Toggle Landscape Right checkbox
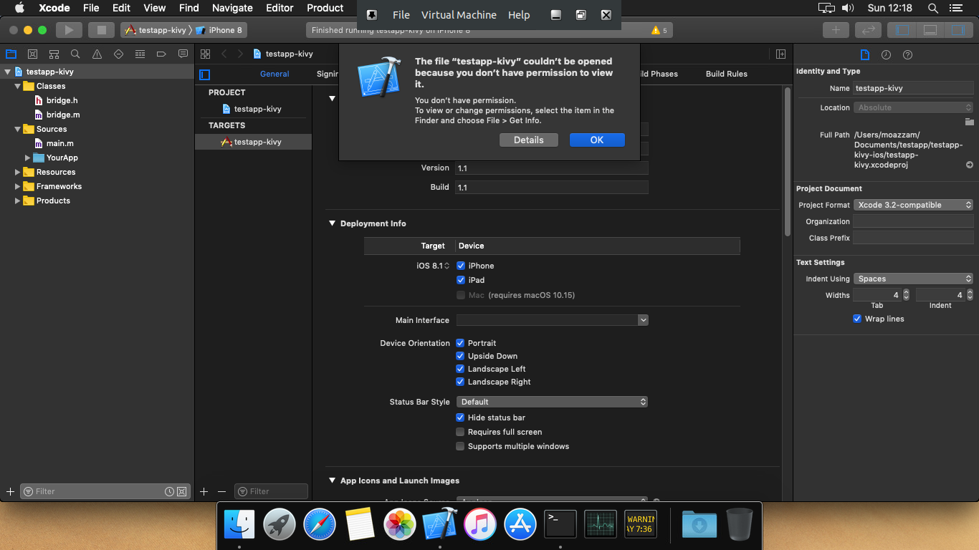The width and height of the screenshot is (979, 550). pos(460,382)
